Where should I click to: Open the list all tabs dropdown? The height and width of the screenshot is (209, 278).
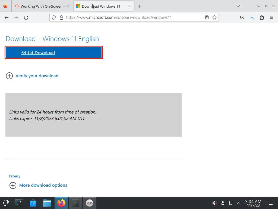pyautogui.click(x=238, y=6)
